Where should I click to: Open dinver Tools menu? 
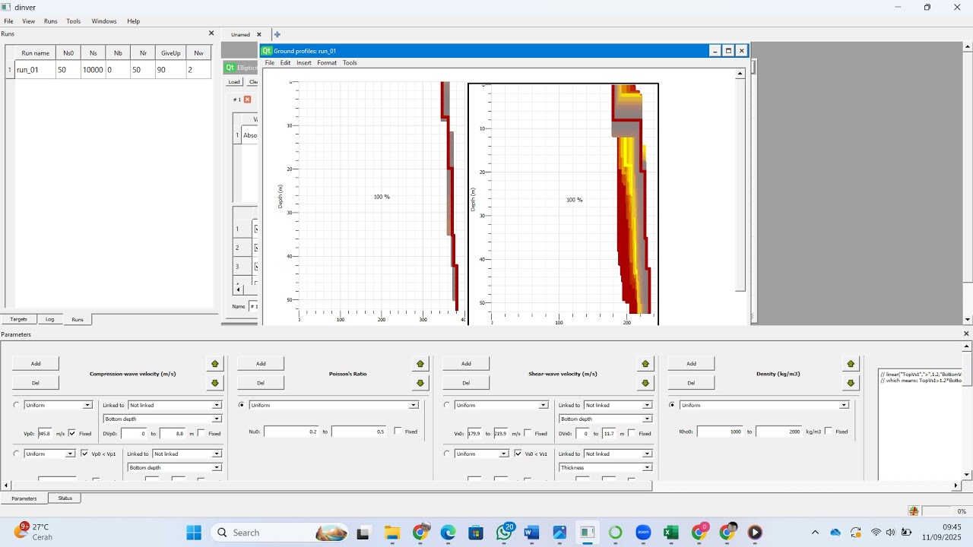73,21
